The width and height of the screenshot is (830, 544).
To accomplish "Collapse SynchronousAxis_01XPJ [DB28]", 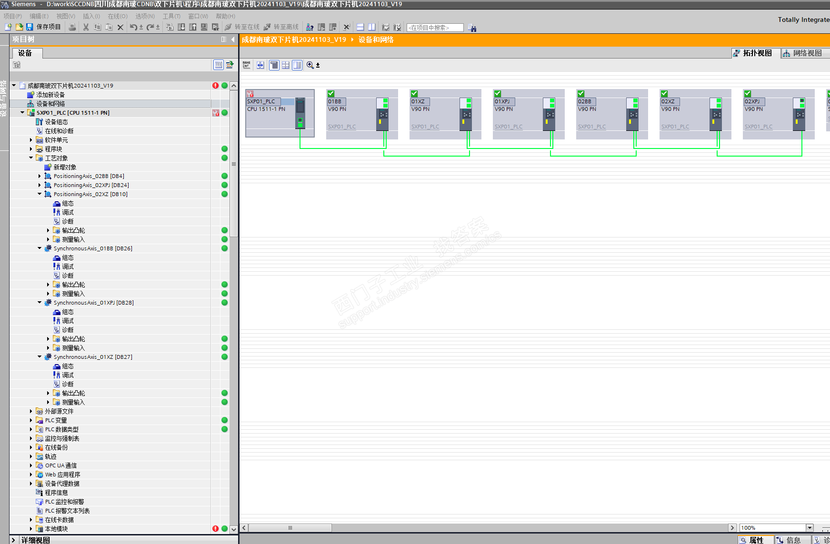I will pos(40,303).
